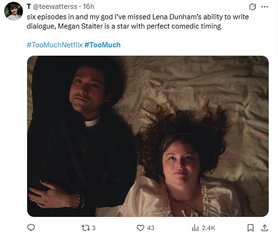The image size is (278, 237).
Task: Click the like count 43
Action: pyautogui.click(x=151, y=228)
